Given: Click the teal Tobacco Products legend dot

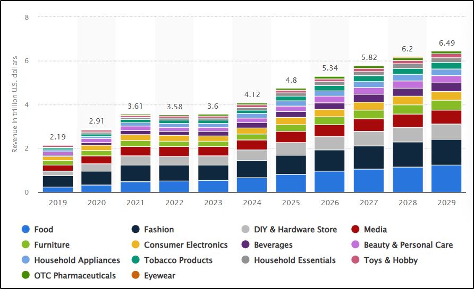Looking at the screenshot, I should [136, 260].
